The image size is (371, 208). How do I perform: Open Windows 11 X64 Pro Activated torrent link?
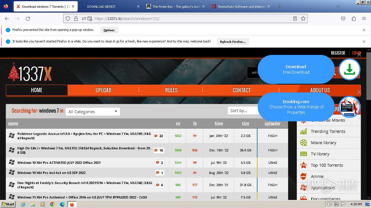click(82, 197)
